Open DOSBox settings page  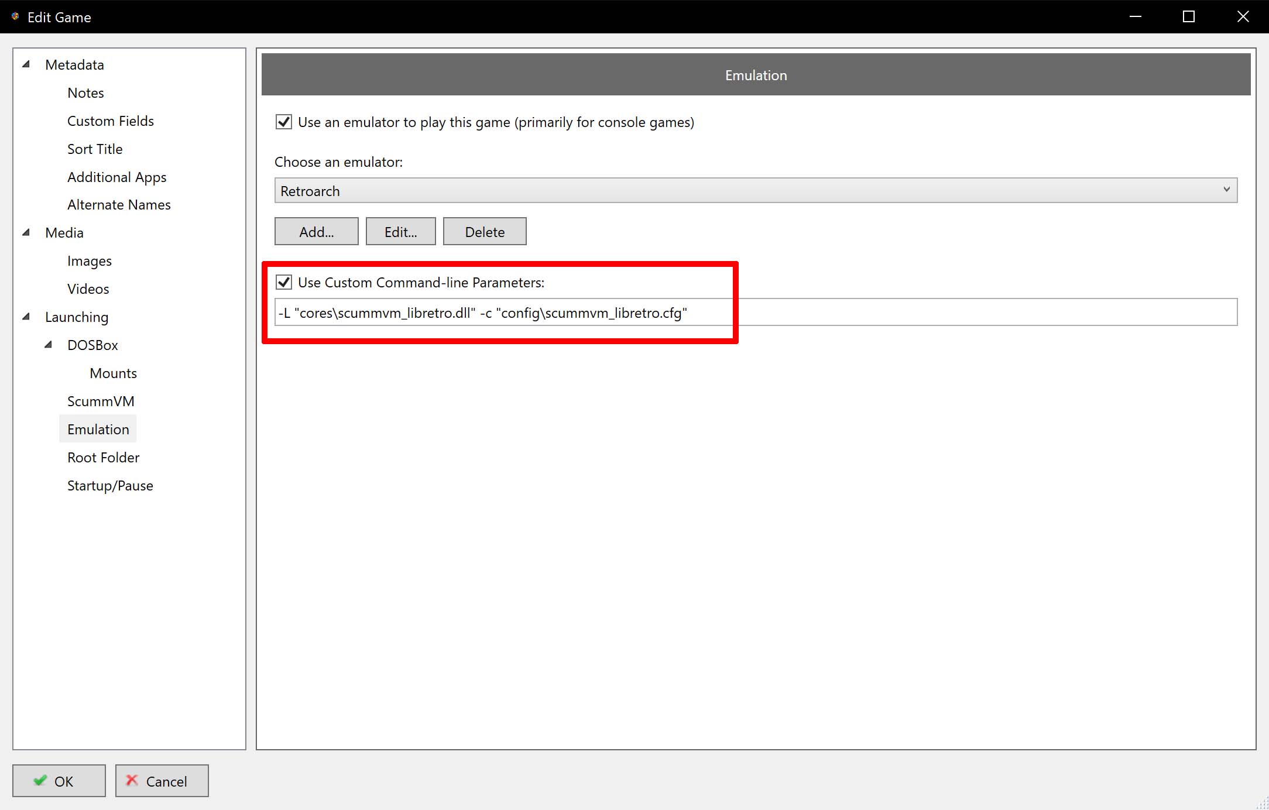(92, 345)
